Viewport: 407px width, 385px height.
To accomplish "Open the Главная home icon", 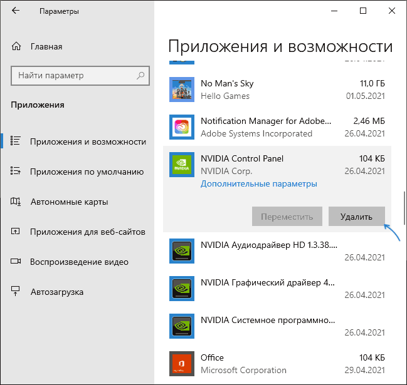I will (x=16, y=46).
